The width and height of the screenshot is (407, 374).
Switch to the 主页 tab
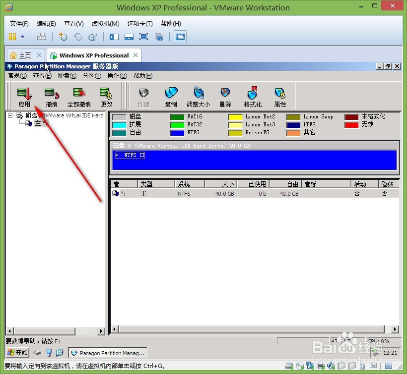pyautogui.click(x=25, y=55)
